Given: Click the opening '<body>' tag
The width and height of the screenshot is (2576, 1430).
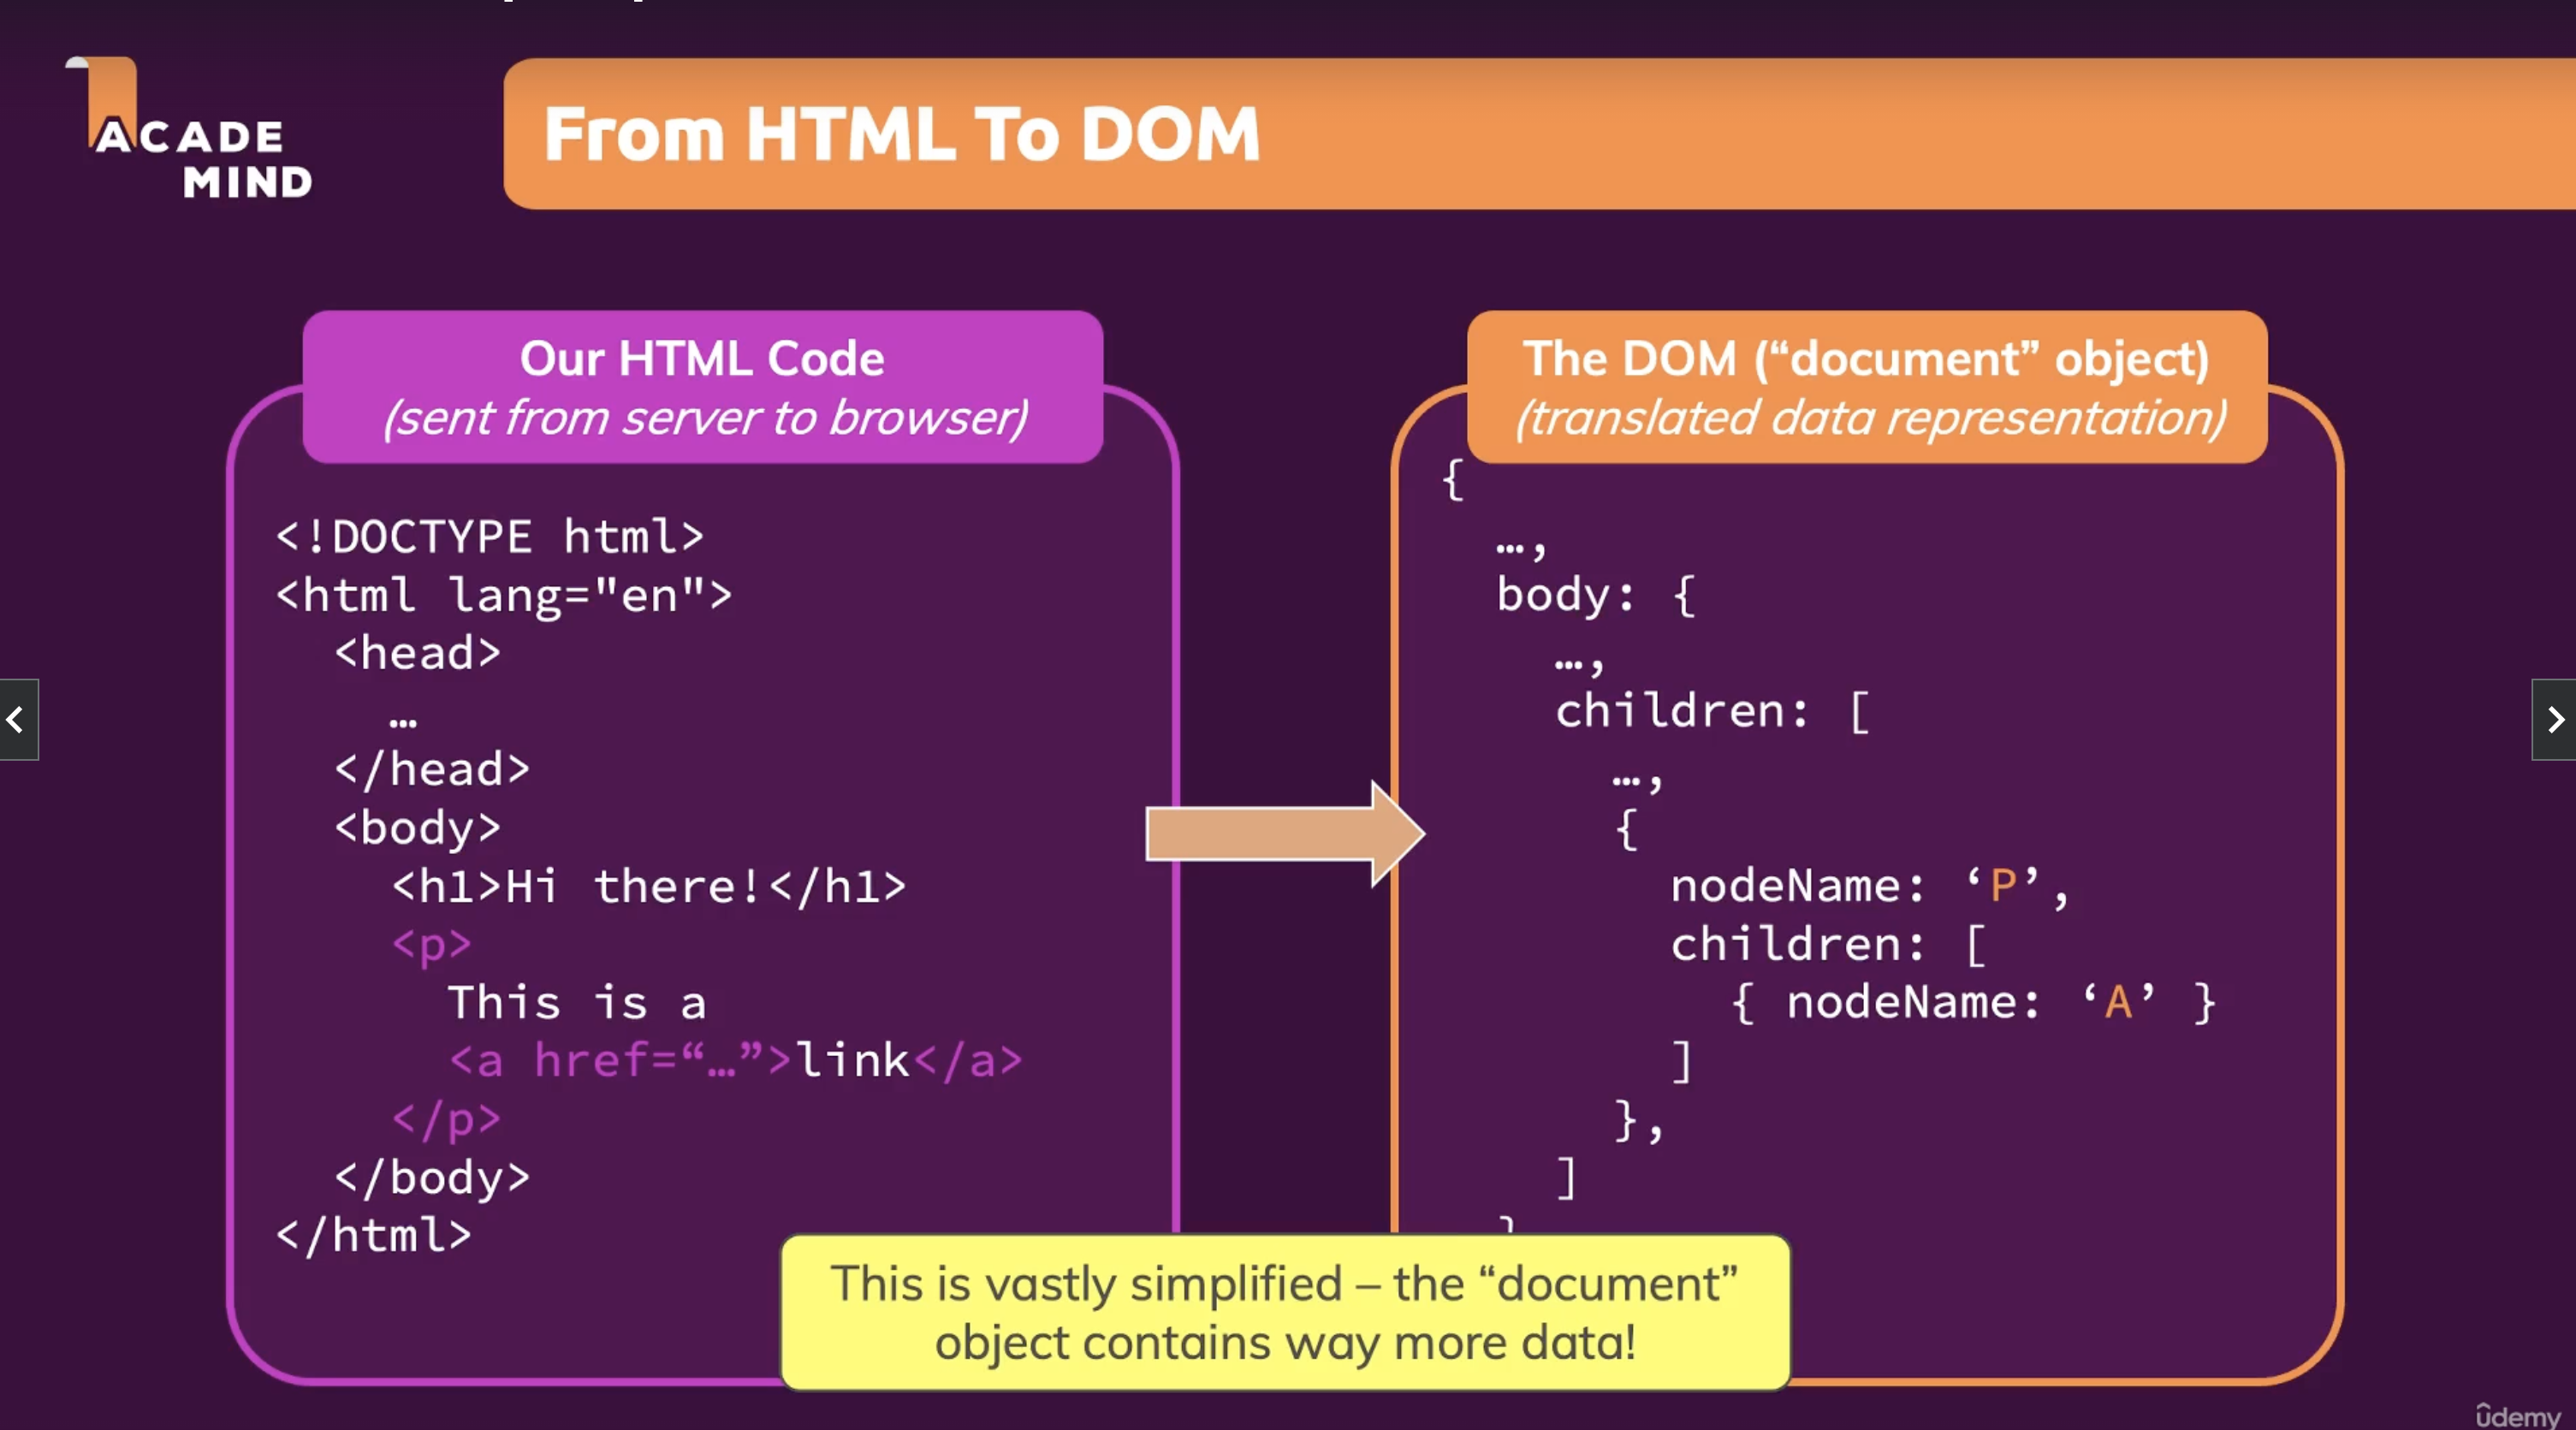Looking at the screenshot, I should click(x=418, y=828).
